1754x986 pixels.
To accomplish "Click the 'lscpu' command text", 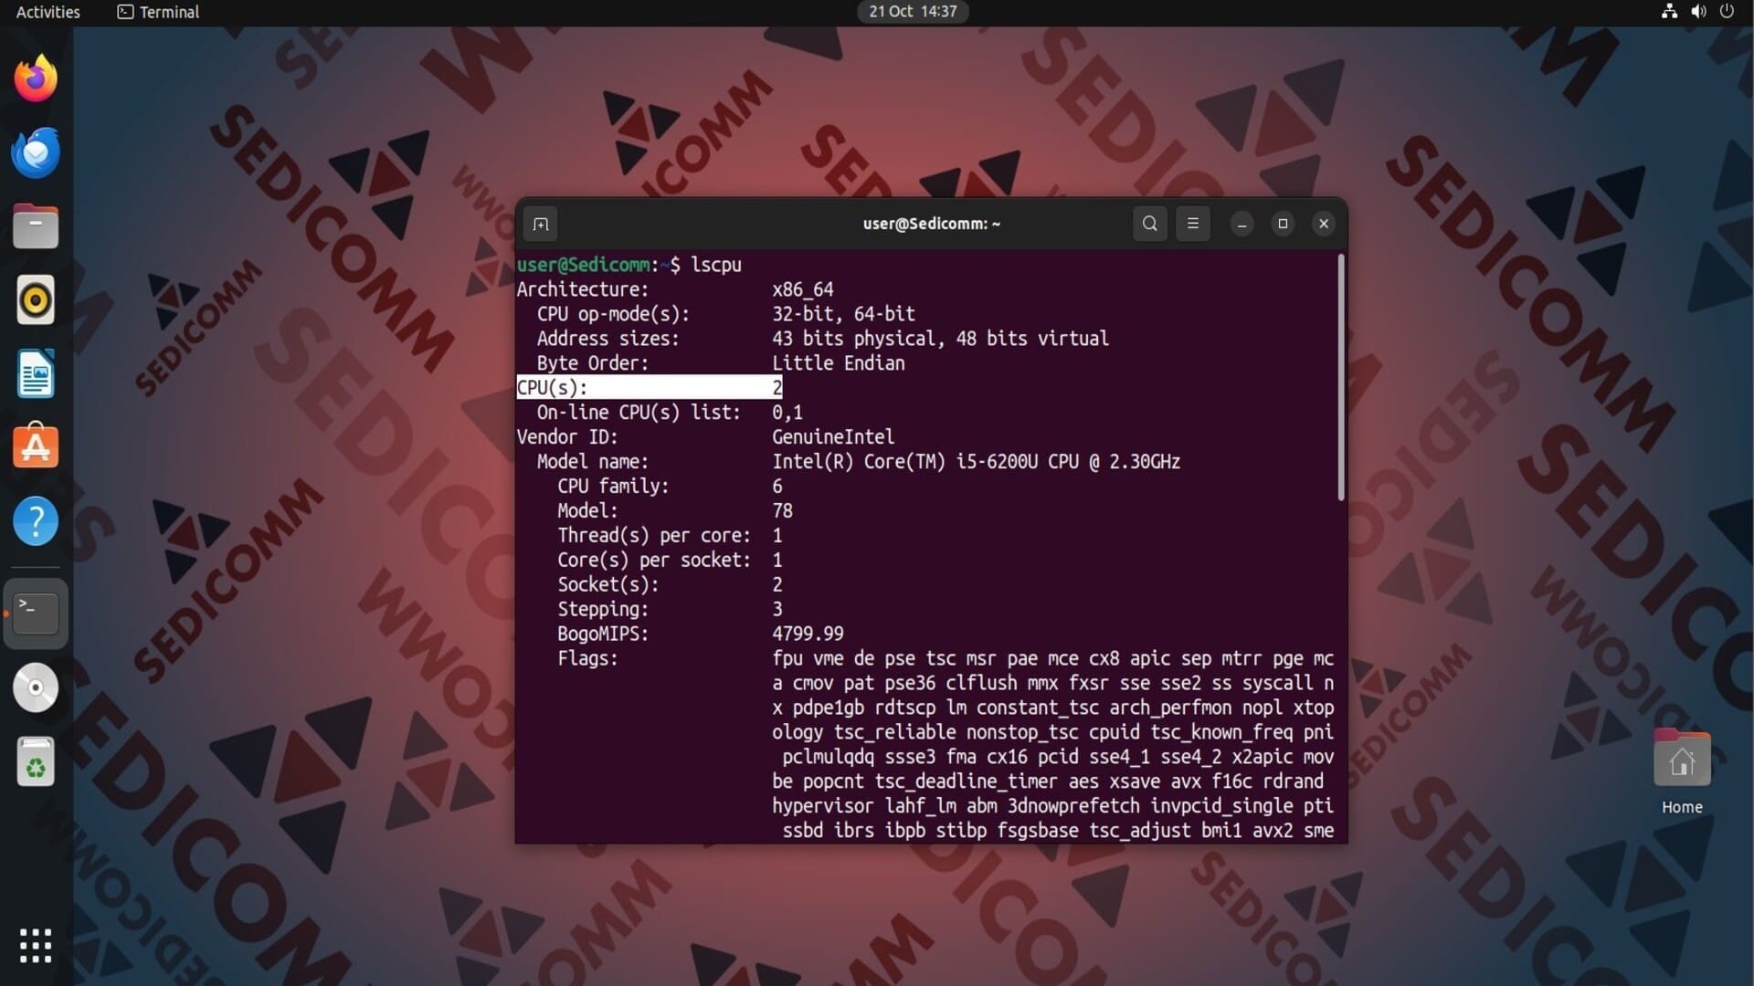I will click(716, 265).
